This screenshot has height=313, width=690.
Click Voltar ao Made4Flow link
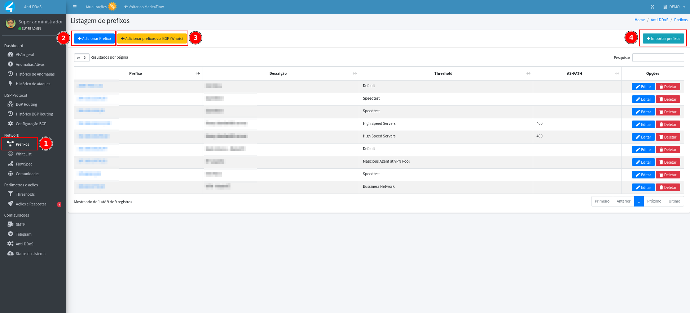144,7
